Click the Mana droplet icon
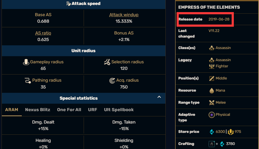 coord(212,91)
